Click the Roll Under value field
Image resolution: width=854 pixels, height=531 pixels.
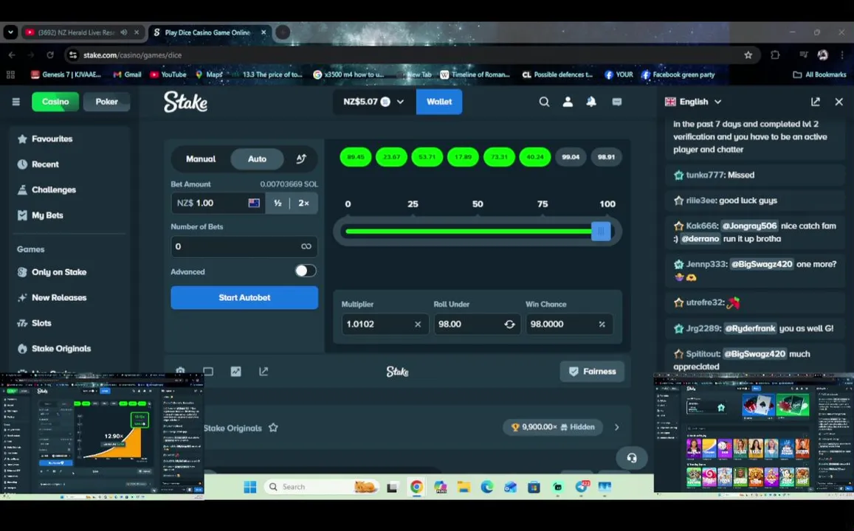click(x=477, y=324)
